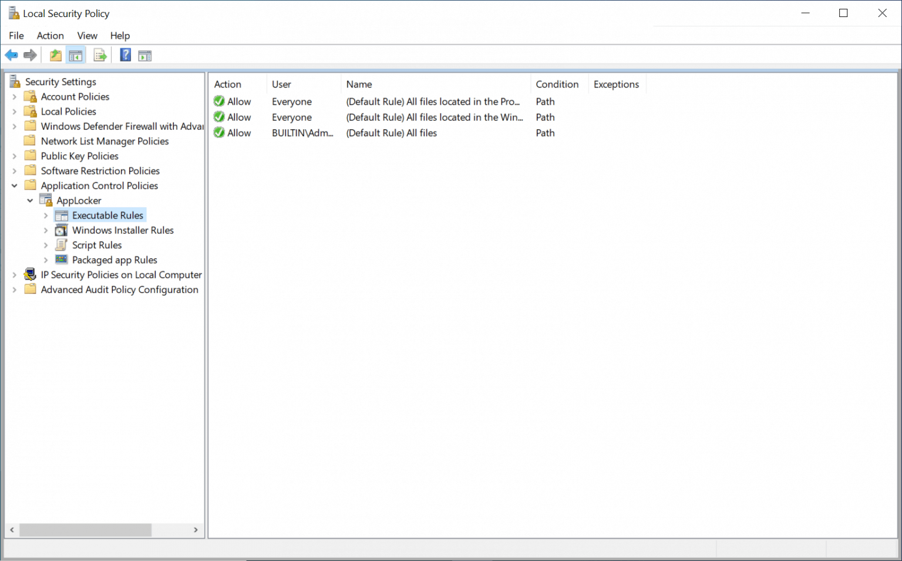This screenshot has height=561, width=902.
Task: Select Script Rules label in tree
Action: point(97,245)
